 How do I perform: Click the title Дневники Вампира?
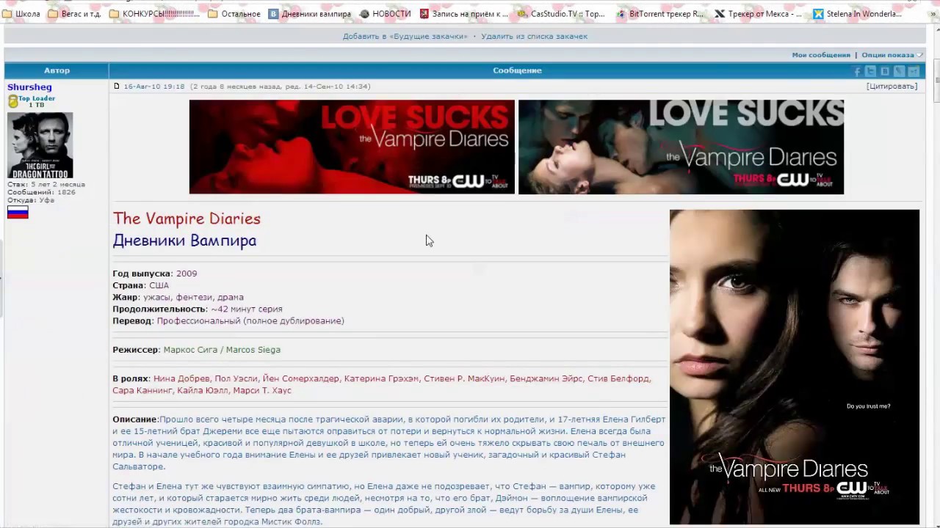[184, 241]
